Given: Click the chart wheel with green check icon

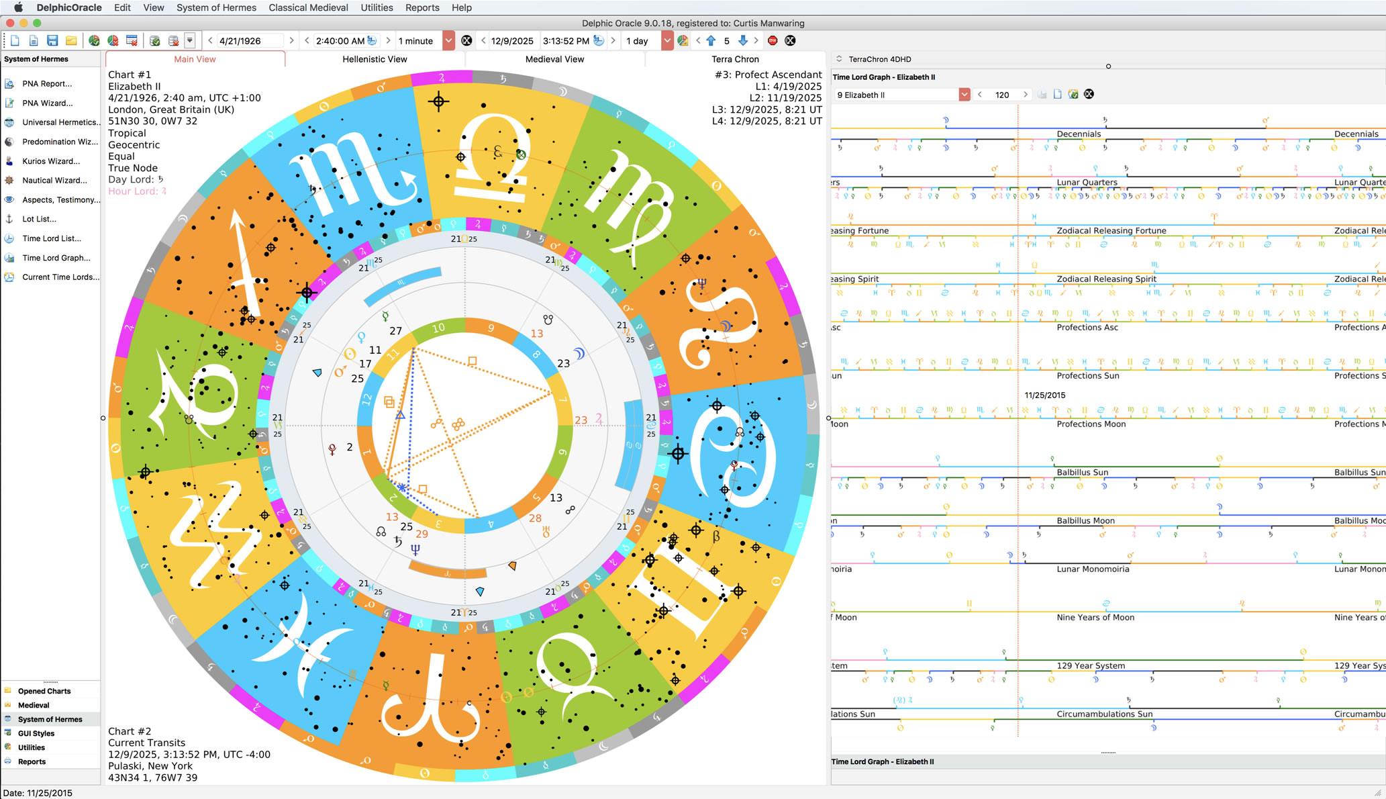Looking at the screenshot, I should (94, 41).
